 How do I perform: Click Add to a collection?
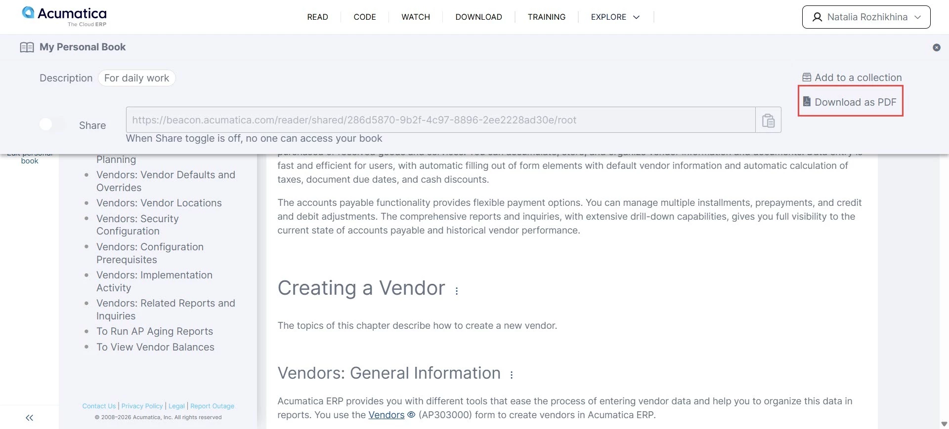[852, 78]
